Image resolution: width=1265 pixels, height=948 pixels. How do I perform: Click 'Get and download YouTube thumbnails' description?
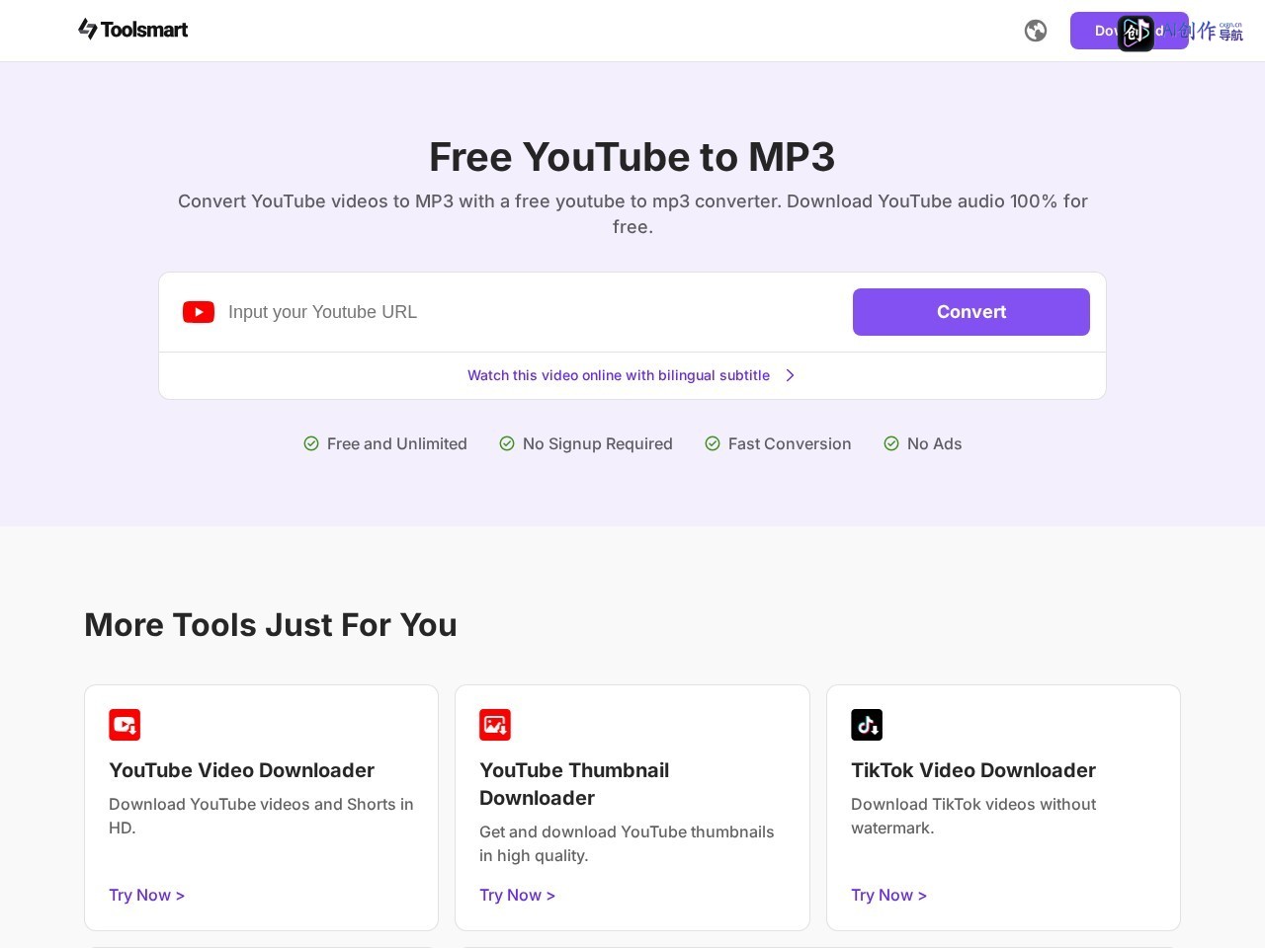pyautogui.click(x=627, y=843)
